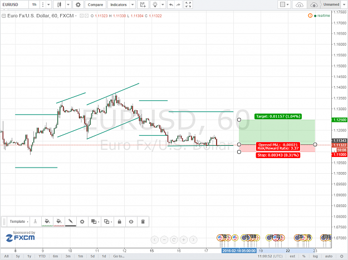Toggle the log scale option
348x260 pixels.
click(x=315, y=256)
